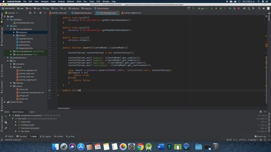Click the ClienteAdapter breadcrumb below editor

coord(64,108)
